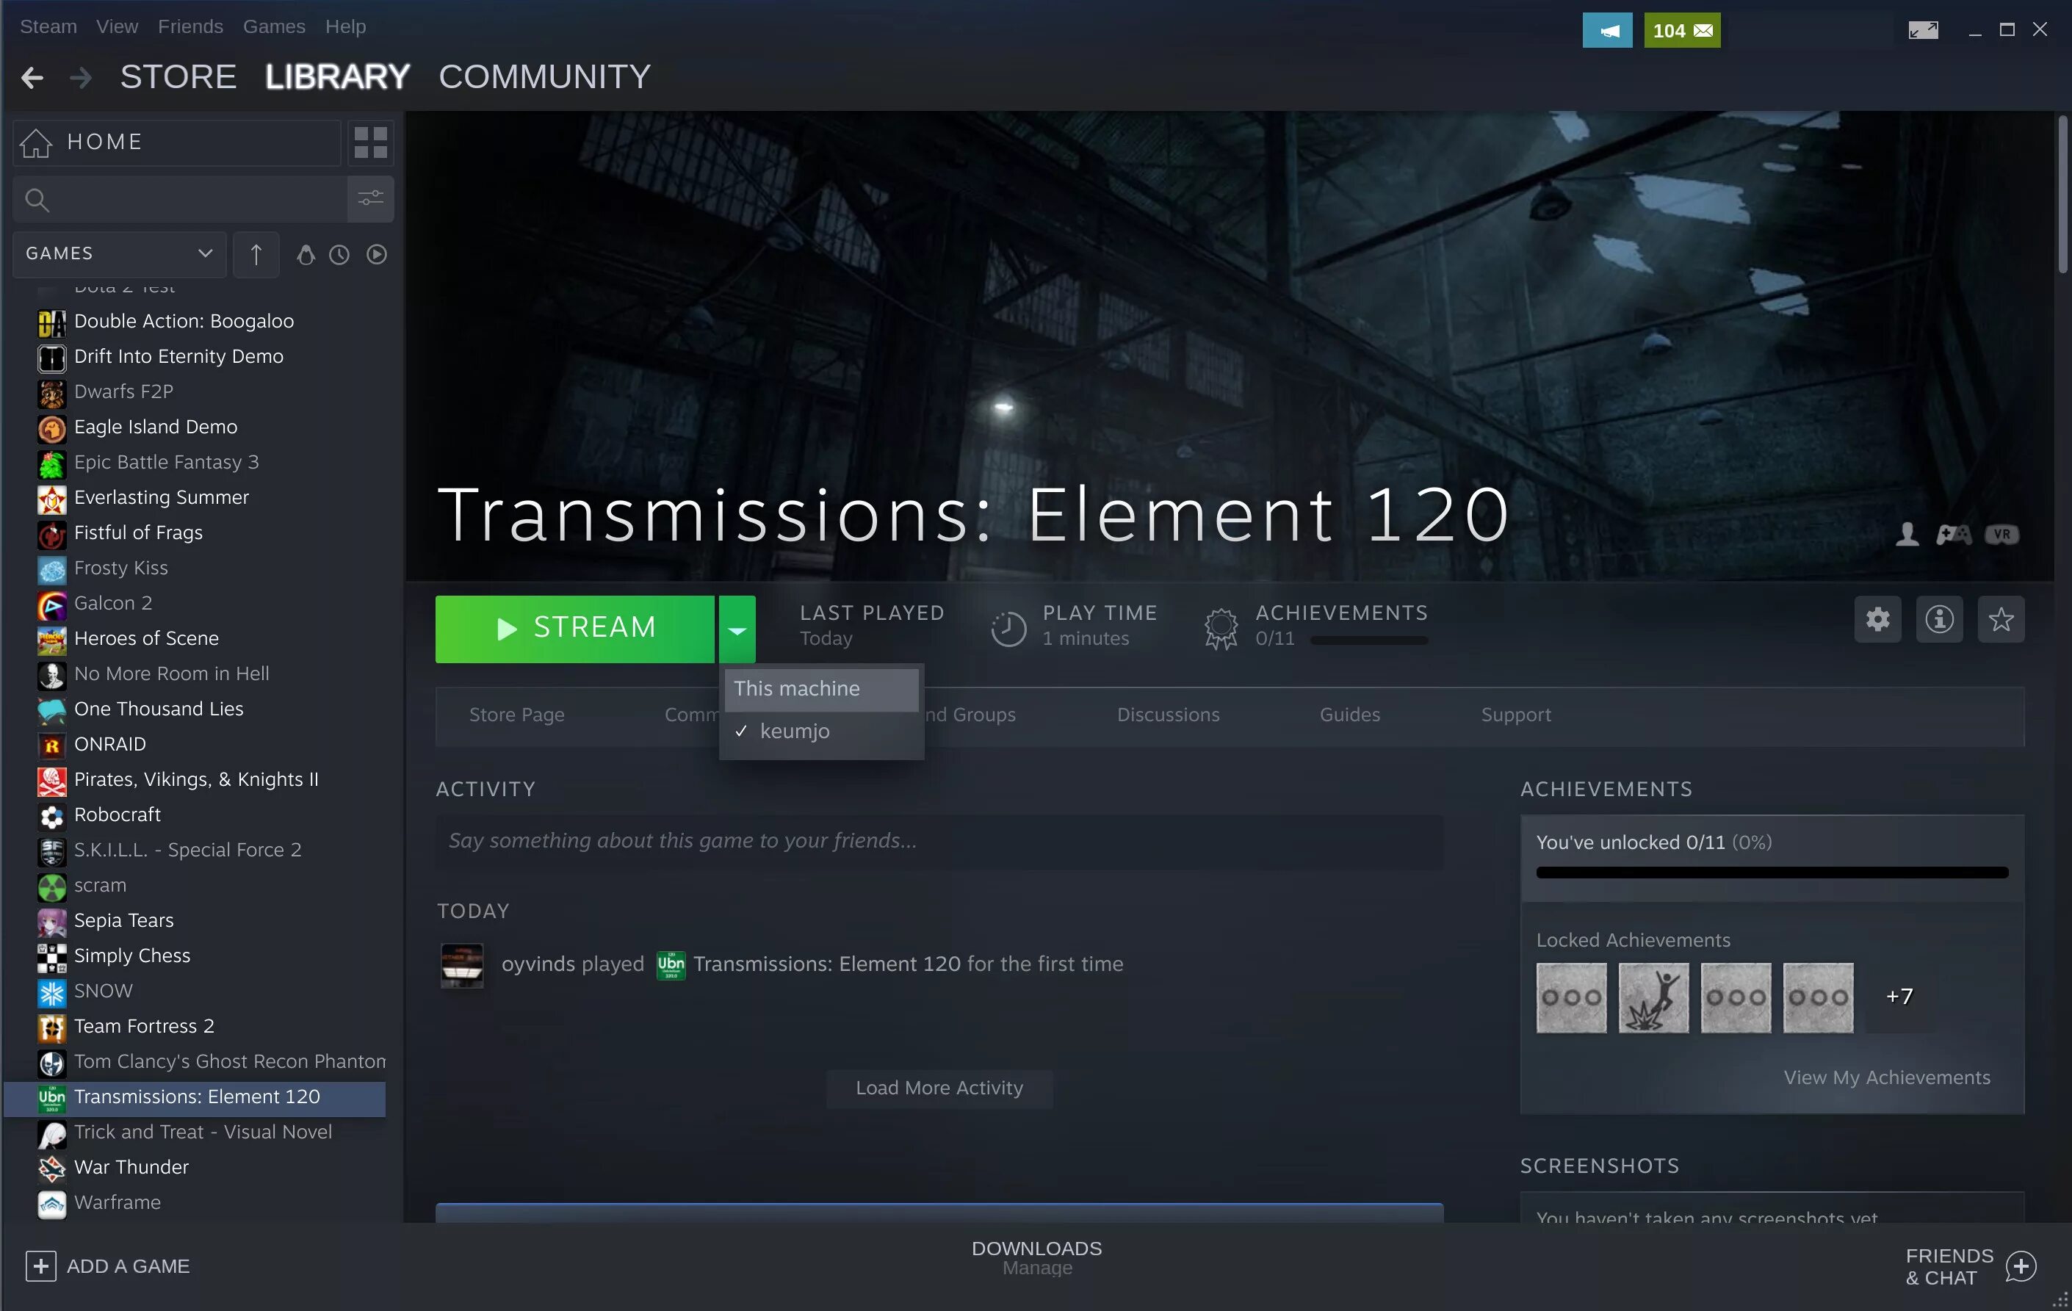This screenshot has width=2072, height=1311.
Task: Click the controller support icon
Action: pos(1954,534)
